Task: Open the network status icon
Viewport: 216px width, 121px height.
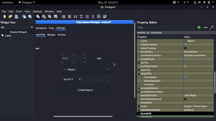Action: (195, 2)
